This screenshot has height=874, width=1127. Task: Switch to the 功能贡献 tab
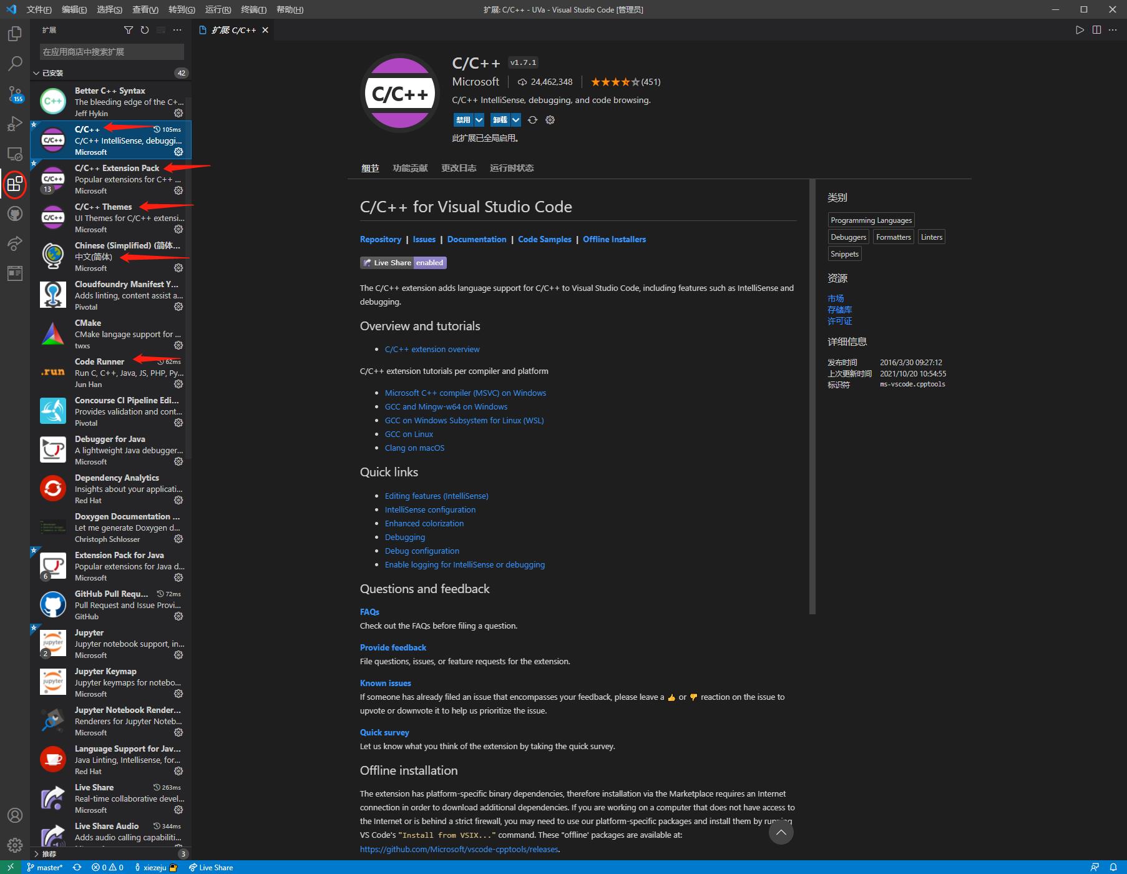(x=410, y=168)
